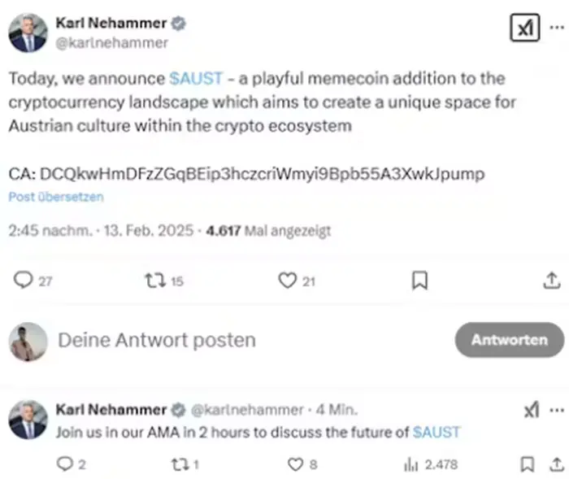The image size is (569, 479).
Task: Click the Post übersetzen link
Action: click(x=56, y=197)
